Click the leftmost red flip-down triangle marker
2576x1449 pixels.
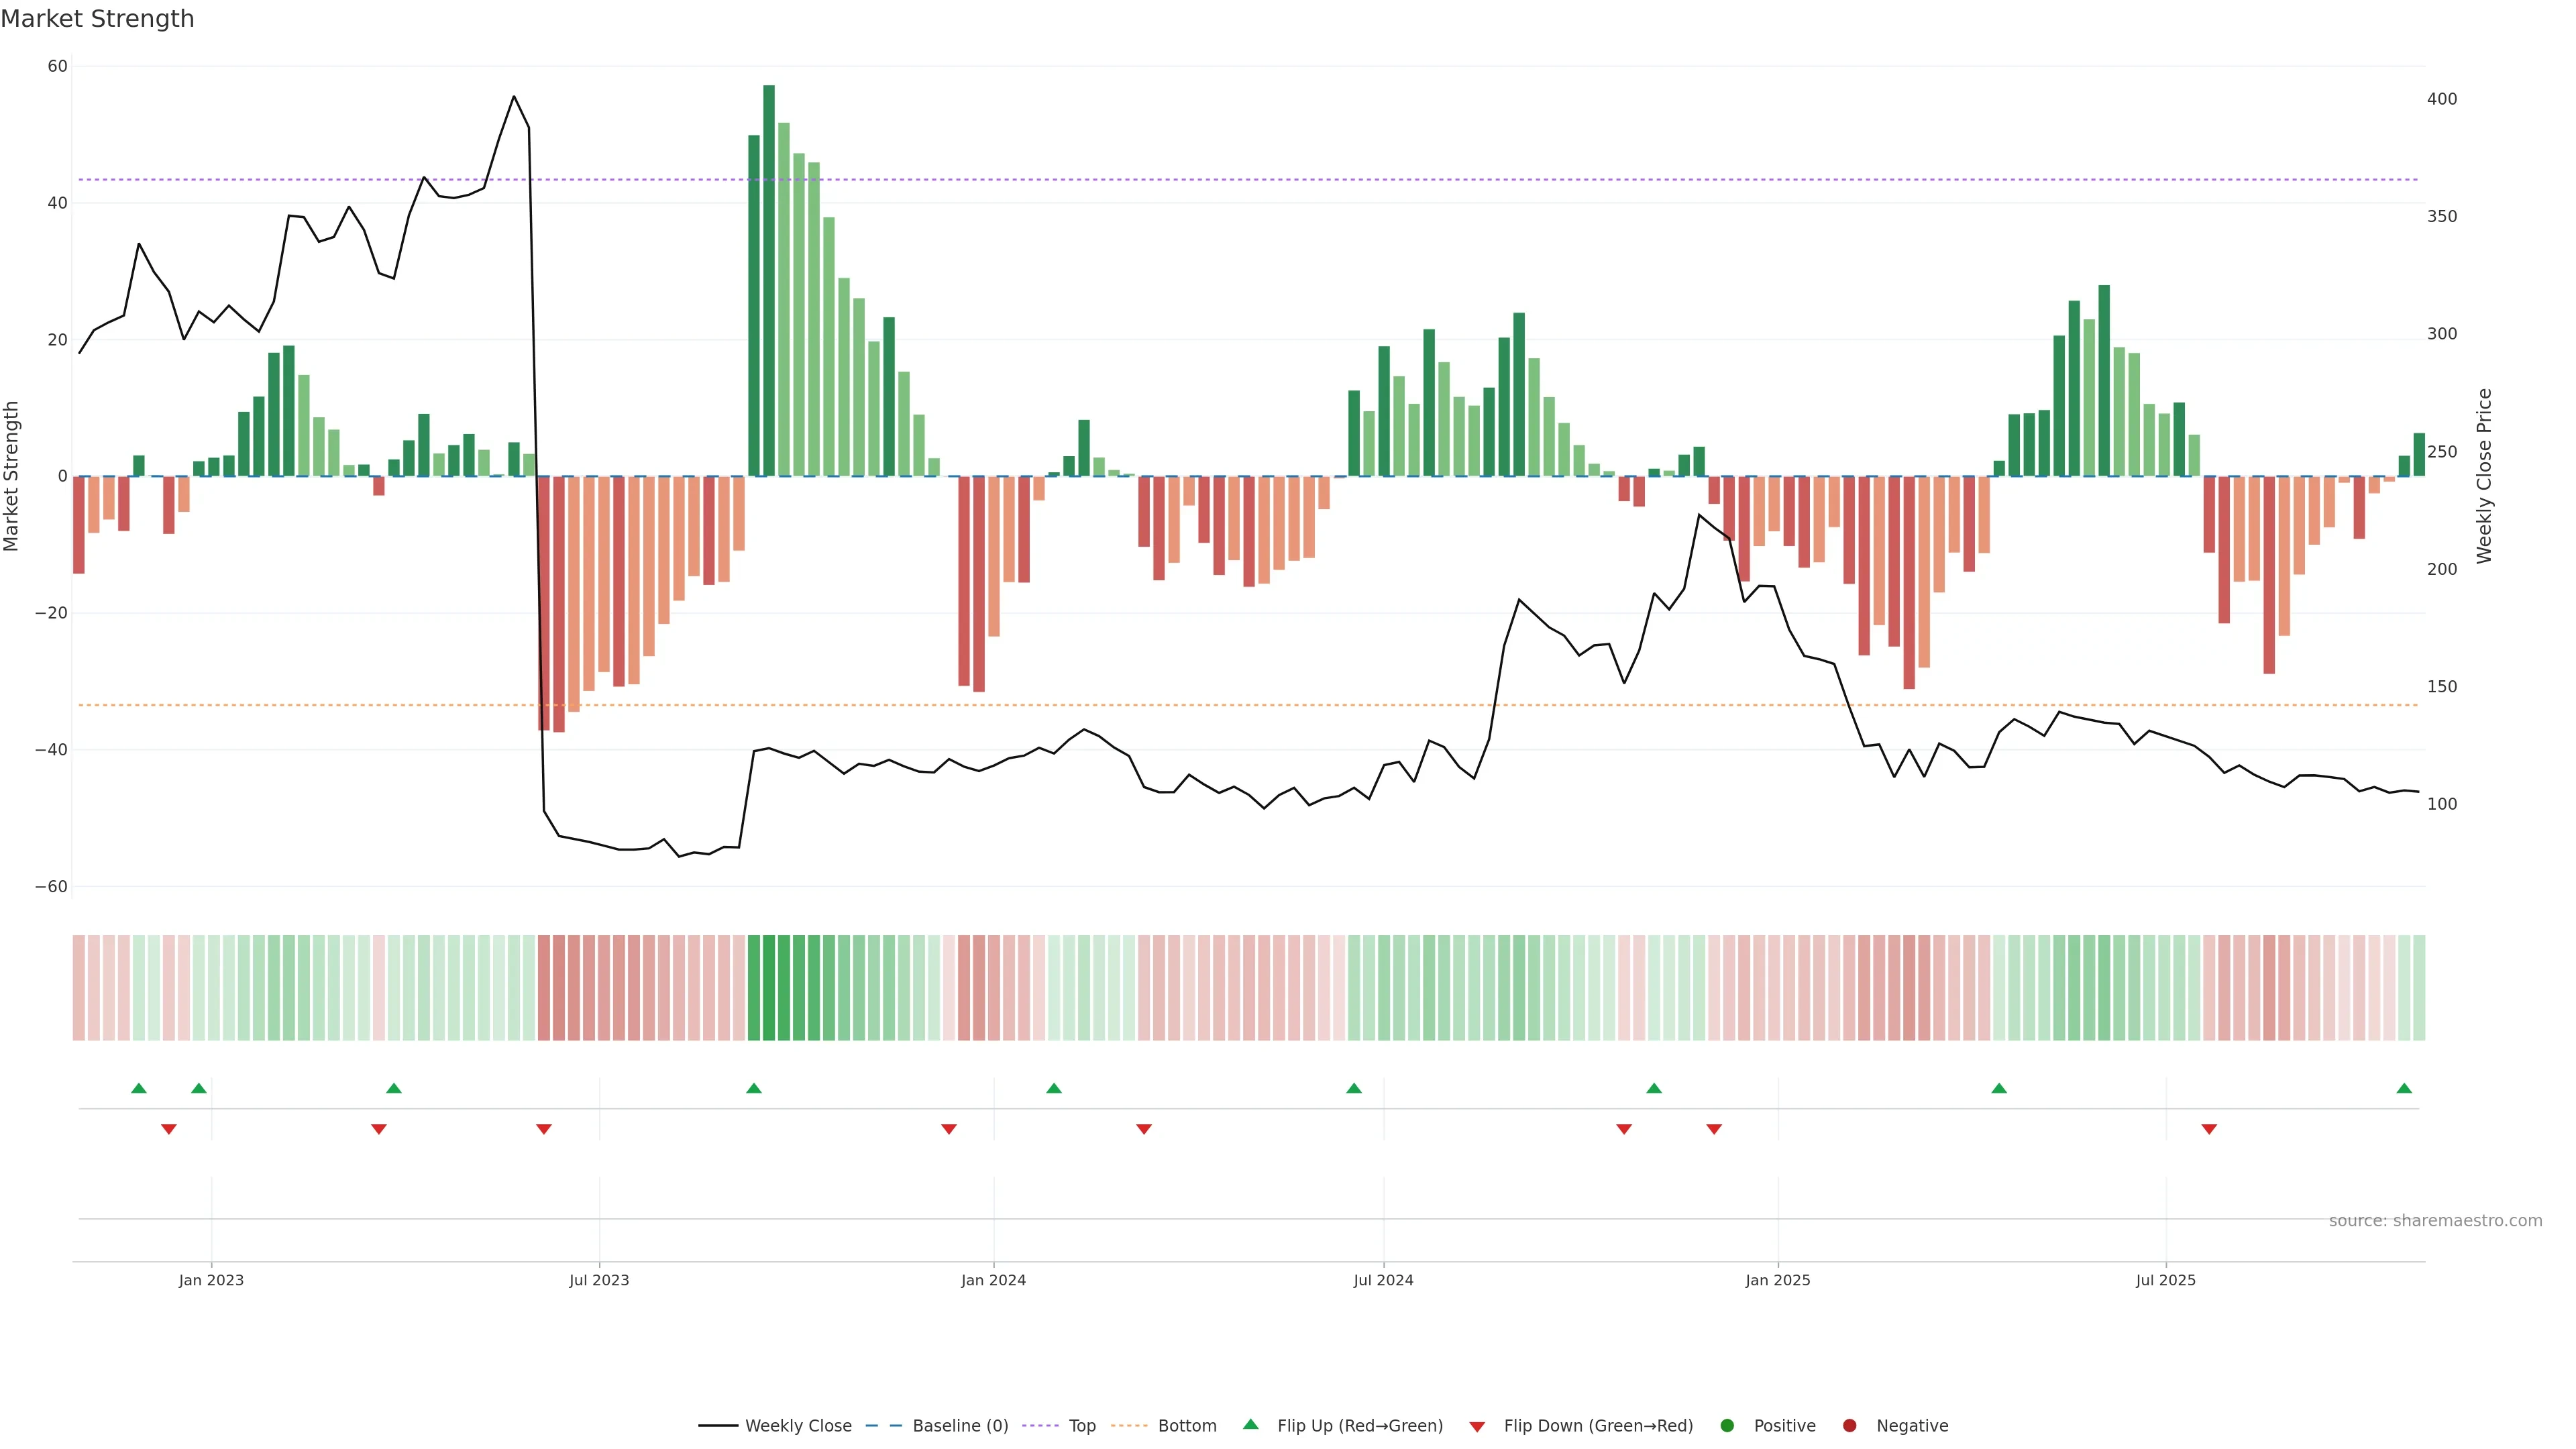coord(169,1129)
